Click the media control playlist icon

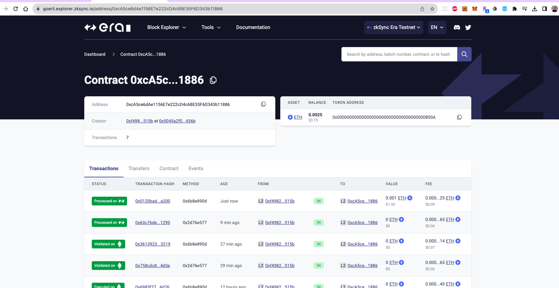coord(525,9)
